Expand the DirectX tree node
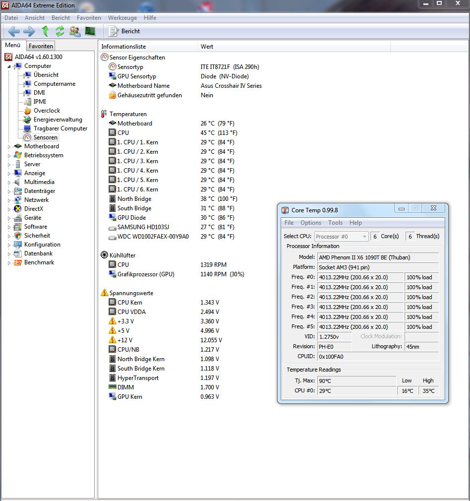The height and width of the screenshot is (501, 470). (9, 209)
